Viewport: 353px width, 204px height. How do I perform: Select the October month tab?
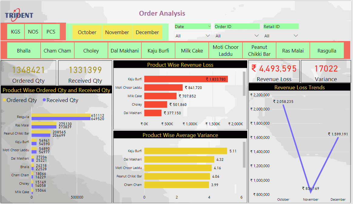click(x=87, y=32)
